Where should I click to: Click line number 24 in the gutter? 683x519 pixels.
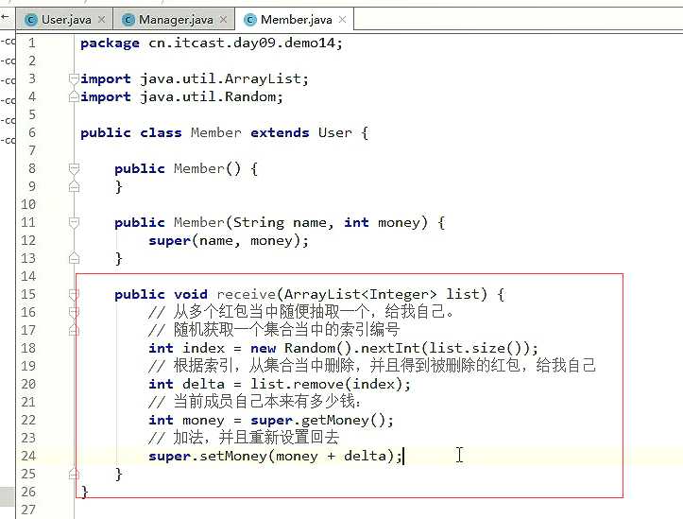click(28, 456)
